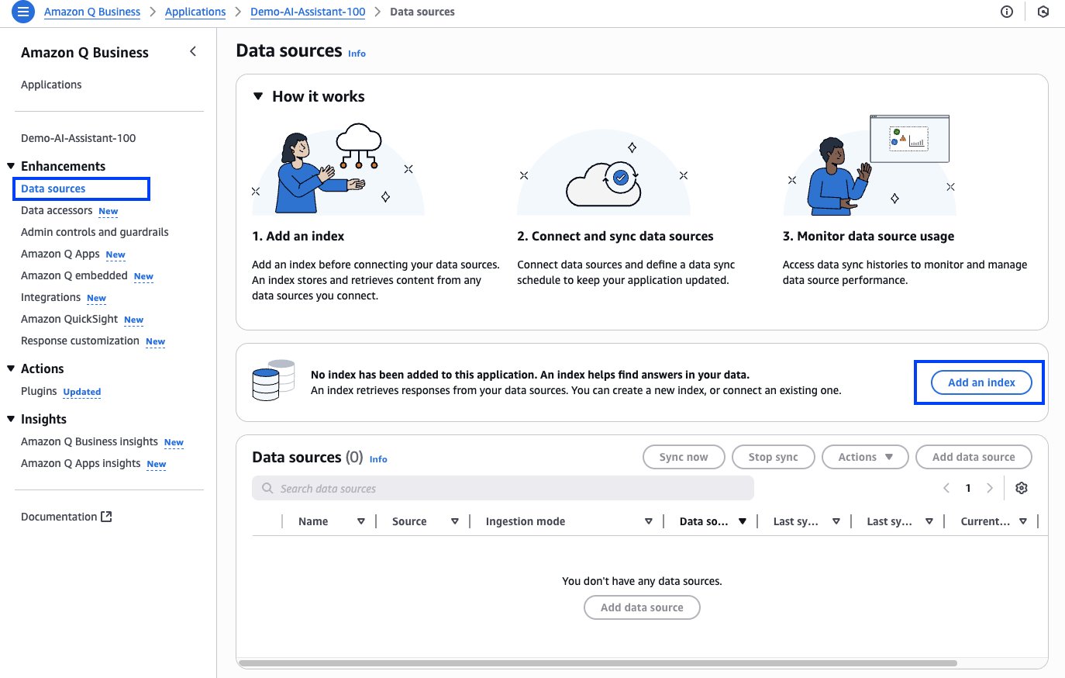
Task: Go to the next page arrow
Action: tap(990, 488)
